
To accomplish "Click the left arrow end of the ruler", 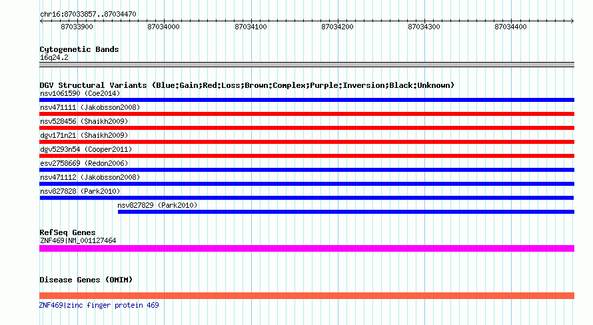I will coord(41,21).
